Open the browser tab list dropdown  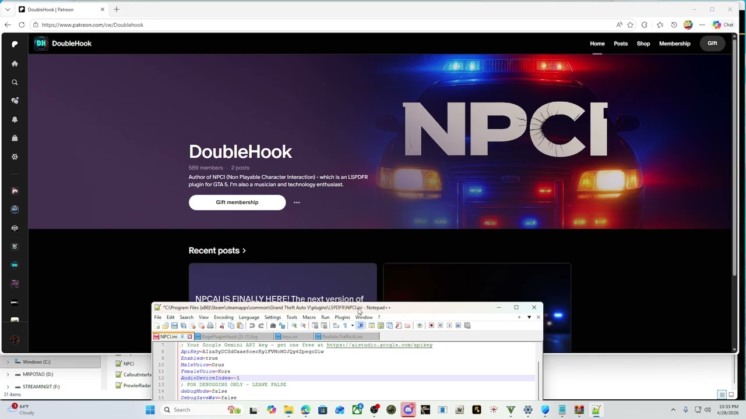click(8, 9)
